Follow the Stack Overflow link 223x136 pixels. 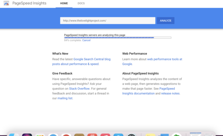coord(80,89)
